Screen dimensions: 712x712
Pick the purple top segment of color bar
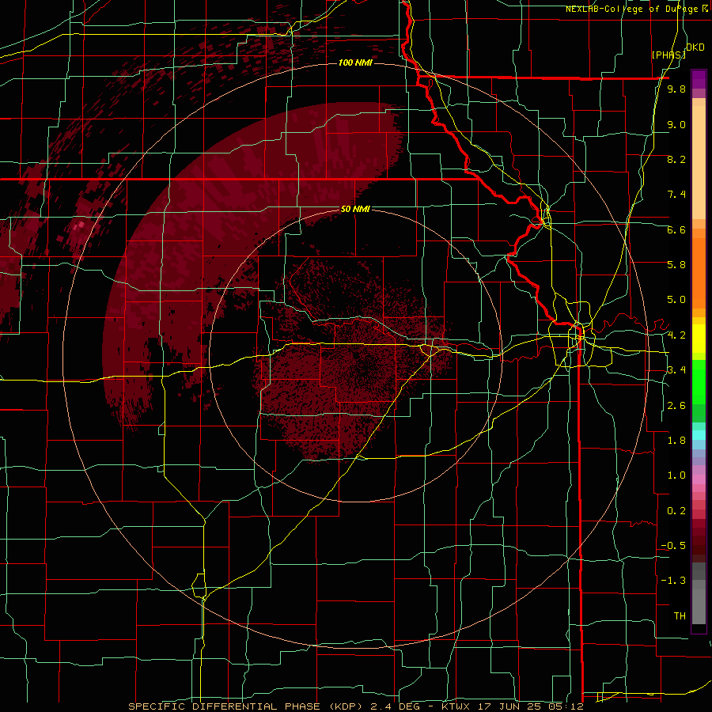699,79
